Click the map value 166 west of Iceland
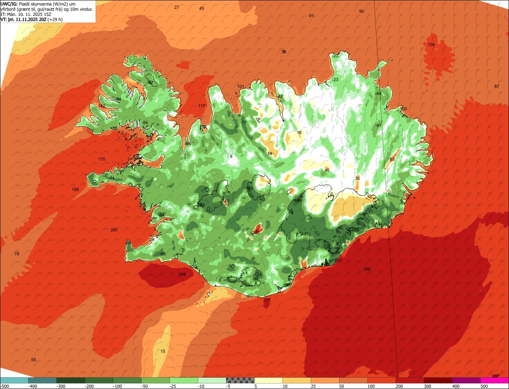Image resolution: width=509 pixels, height=389 pixels. click(x=75, y=189)
